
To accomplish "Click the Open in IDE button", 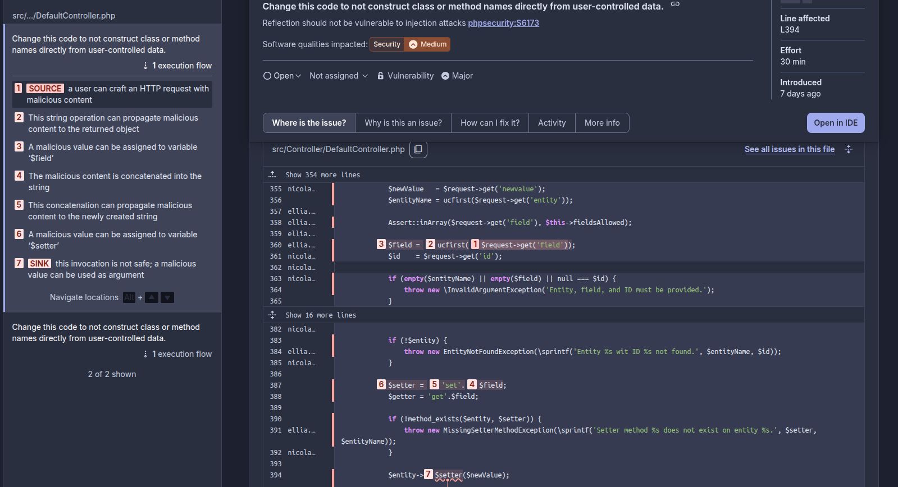I will (x=836, y=123).
